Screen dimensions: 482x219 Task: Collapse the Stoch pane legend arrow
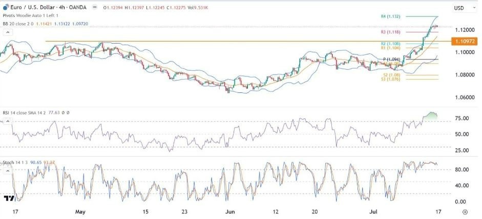[x=8, y=171]
